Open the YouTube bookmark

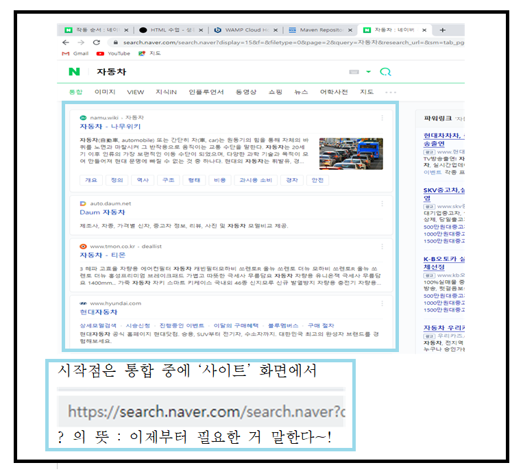[x=113, y=53]
